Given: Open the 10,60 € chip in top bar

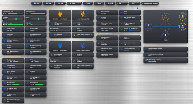Looking at the screenshot, I should tap(134, 3).
